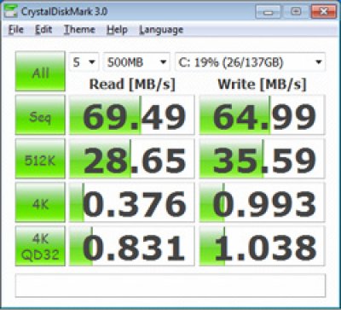Start the Seq sequential test
The height and width of the screenshot is (310, 341).
(x=40, y=115)
